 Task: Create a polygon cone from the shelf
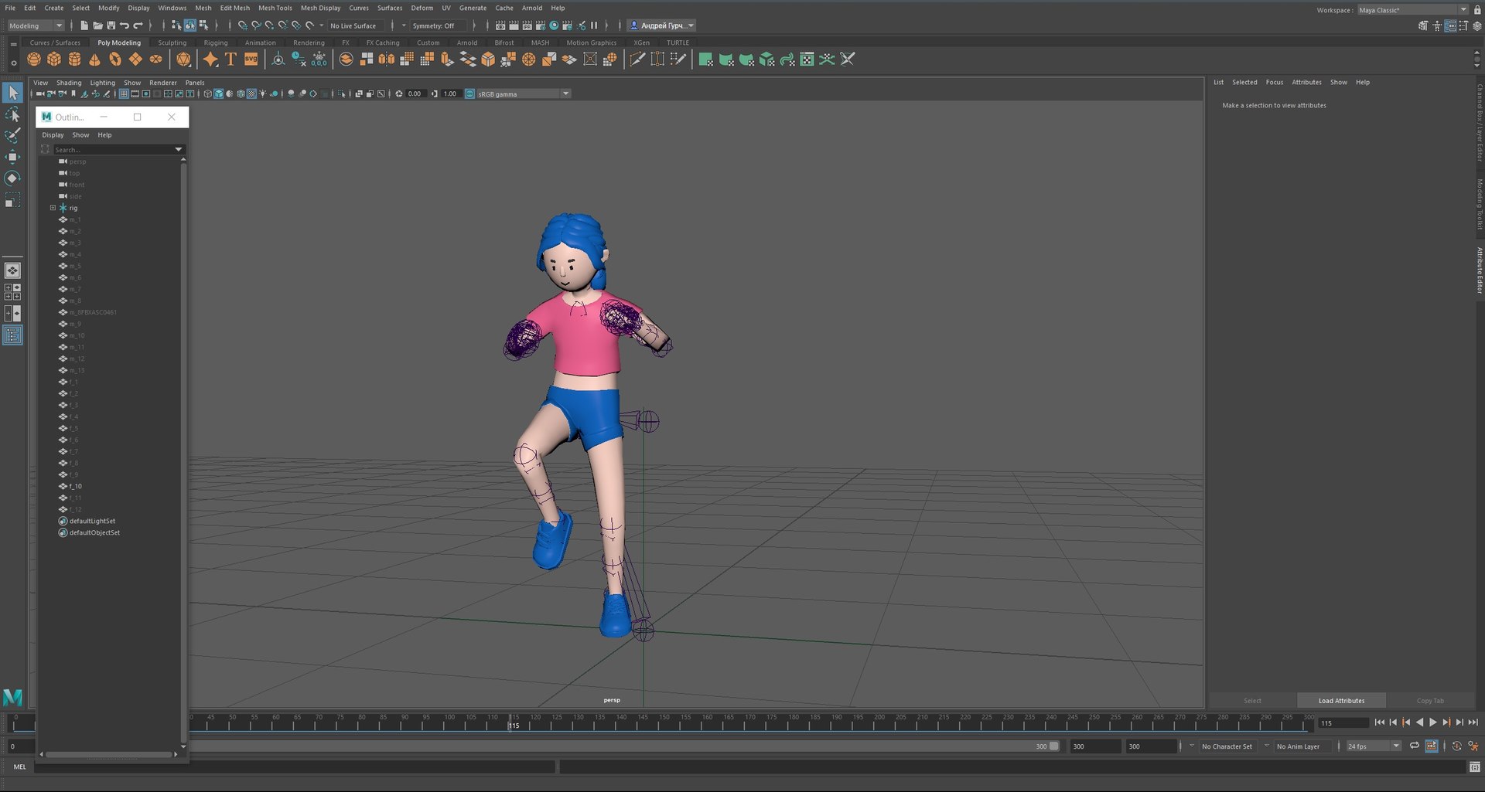[x=94, y=59]
